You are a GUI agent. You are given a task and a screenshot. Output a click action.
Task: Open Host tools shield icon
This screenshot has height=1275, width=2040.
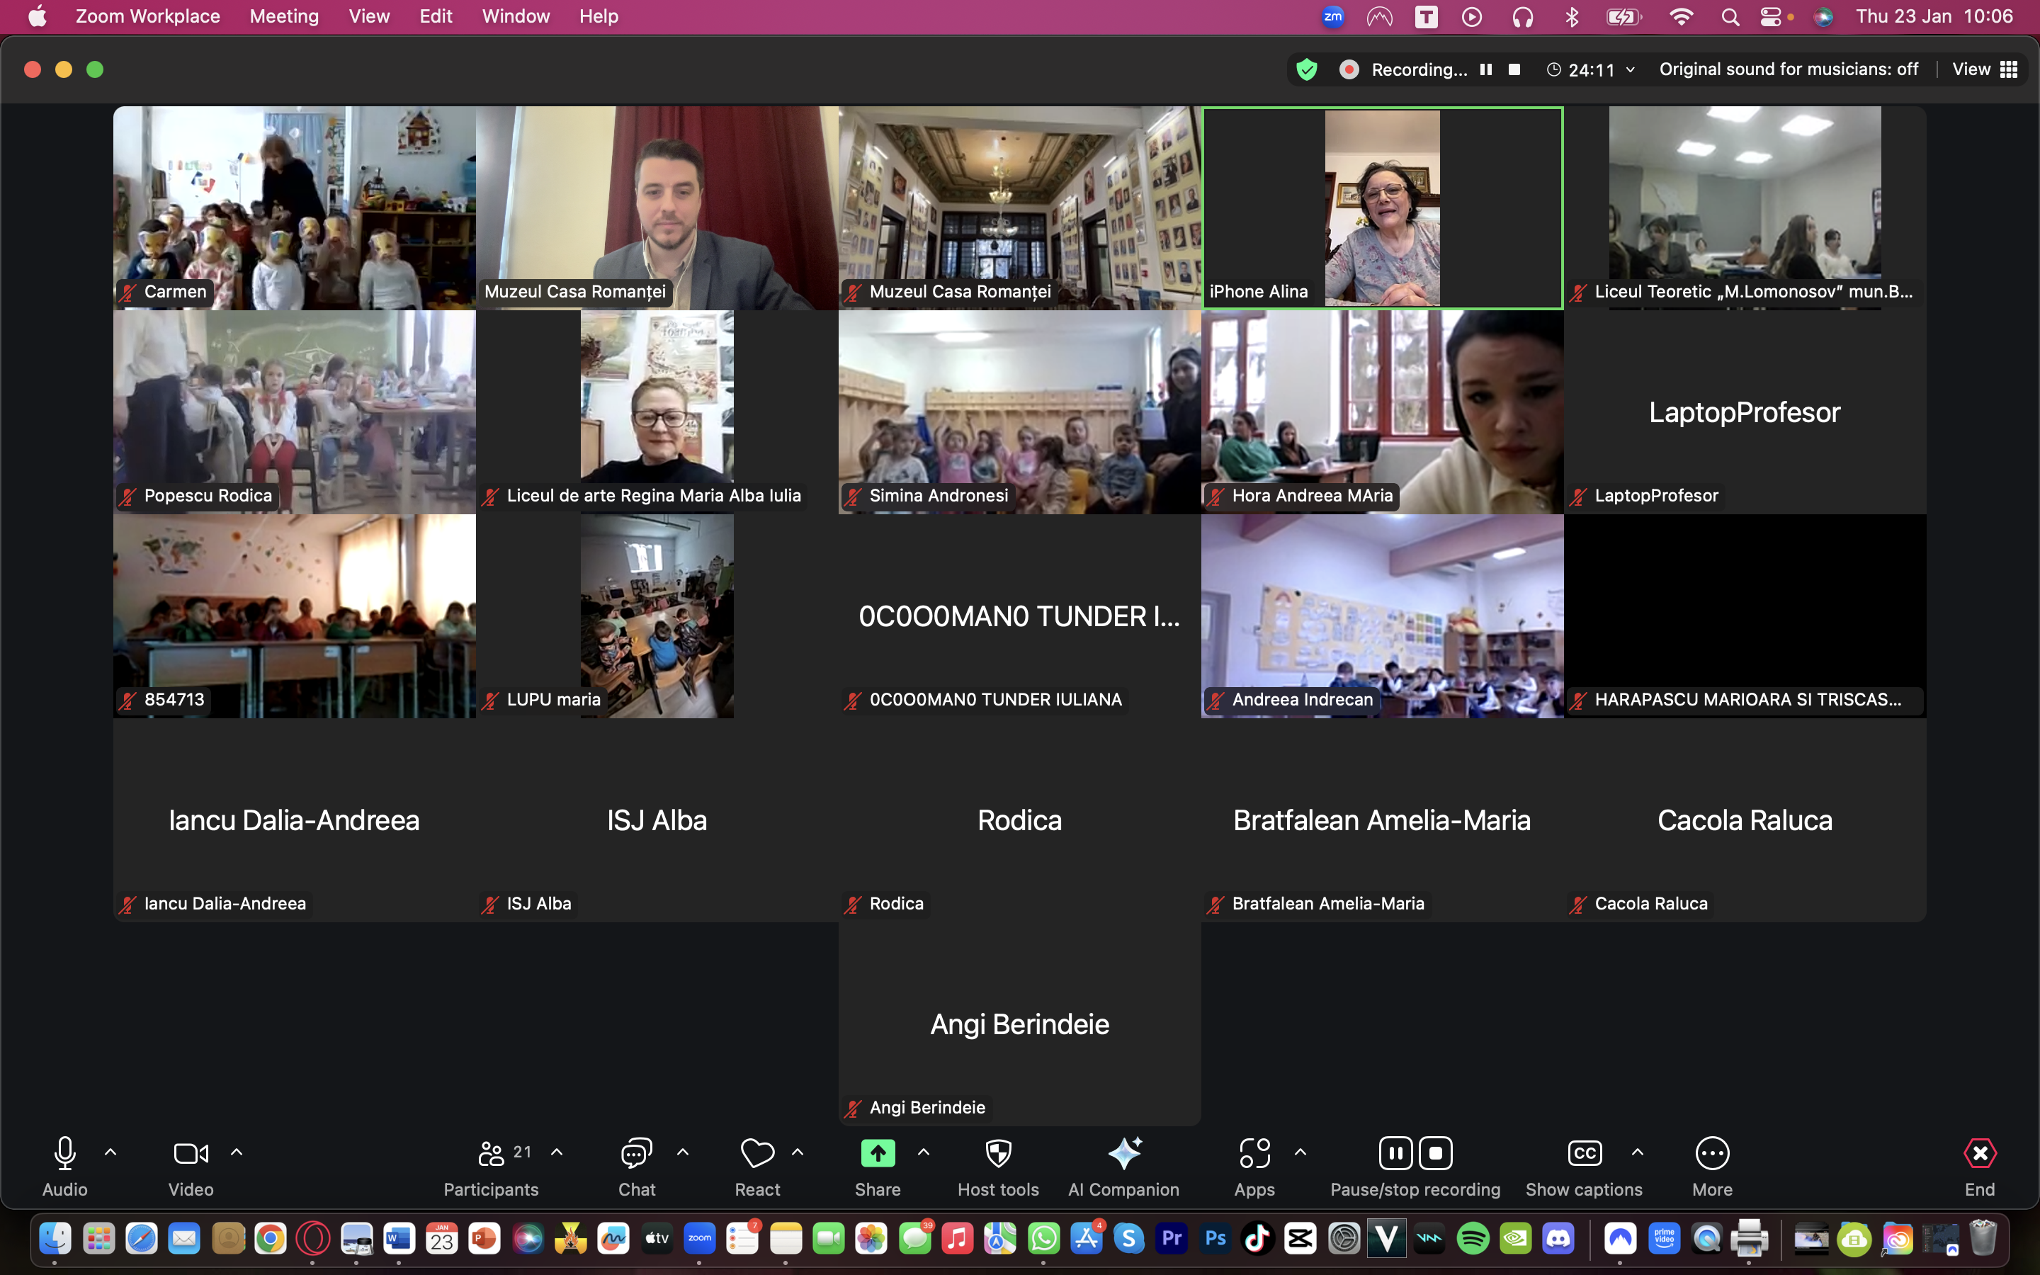click(998, 1154)
